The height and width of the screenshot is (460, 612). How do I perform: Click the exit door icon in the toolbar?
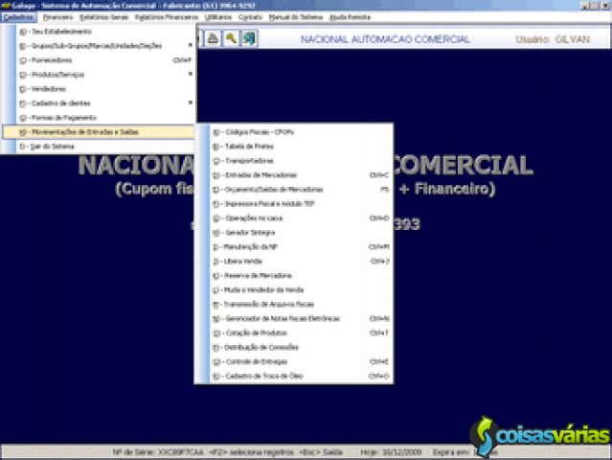coord(249,38)
